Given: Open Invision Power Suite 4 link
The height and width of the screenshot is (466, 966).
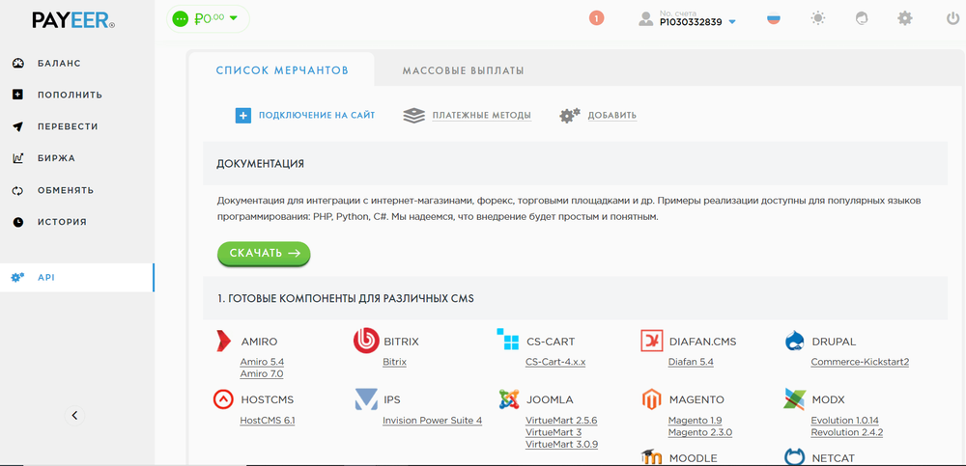Looking at the screenshot, I should tap(432, 421).
